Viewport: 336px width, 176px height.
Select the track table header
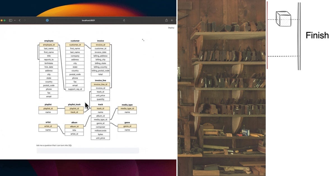pos(100,104)
